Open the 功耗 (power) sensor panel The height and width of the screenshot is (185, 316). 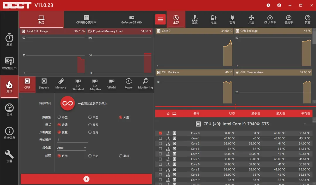232,19
